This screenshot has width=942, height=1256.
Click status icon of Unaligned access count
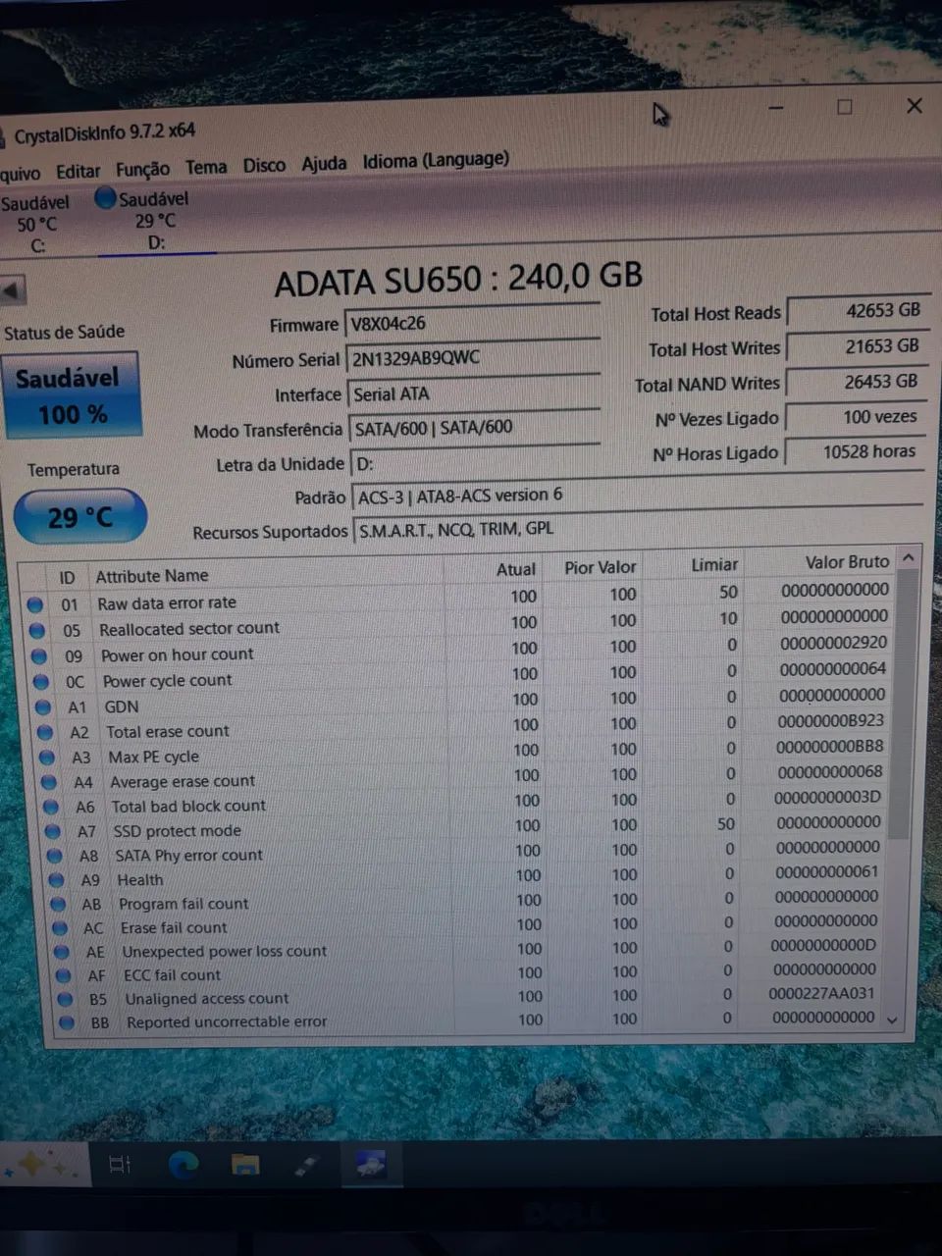point(66,999)
